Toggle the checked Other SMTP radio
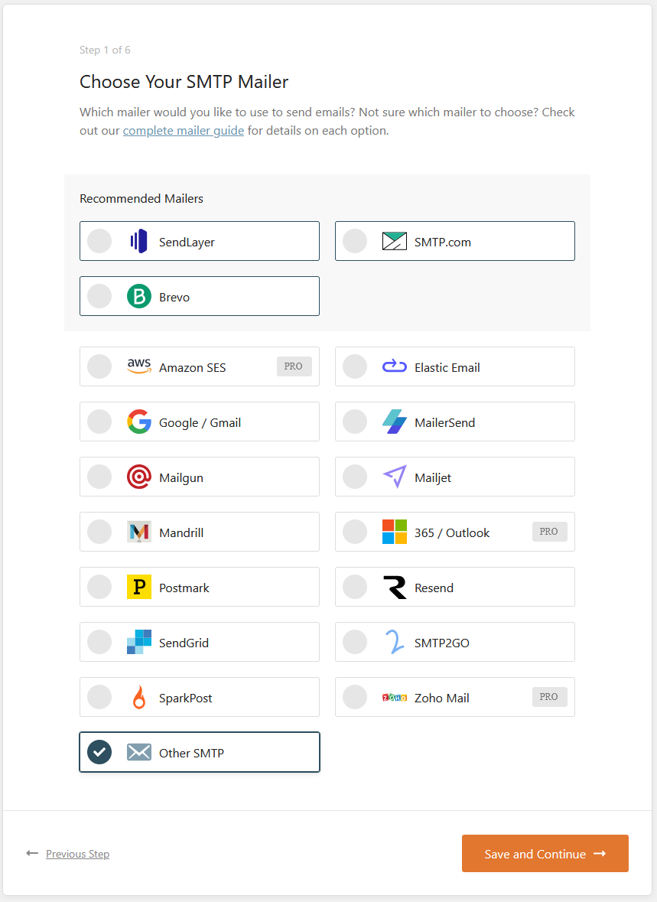 point(99,752)
